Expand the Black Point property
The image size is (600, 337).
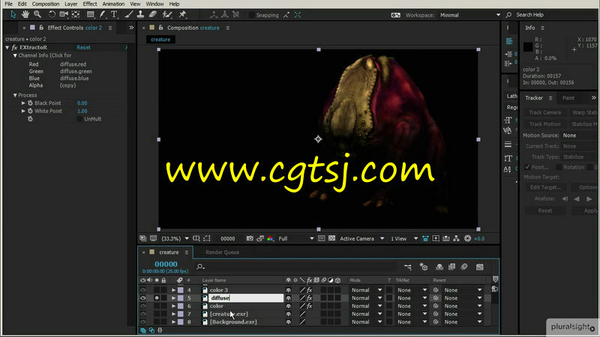23,103
